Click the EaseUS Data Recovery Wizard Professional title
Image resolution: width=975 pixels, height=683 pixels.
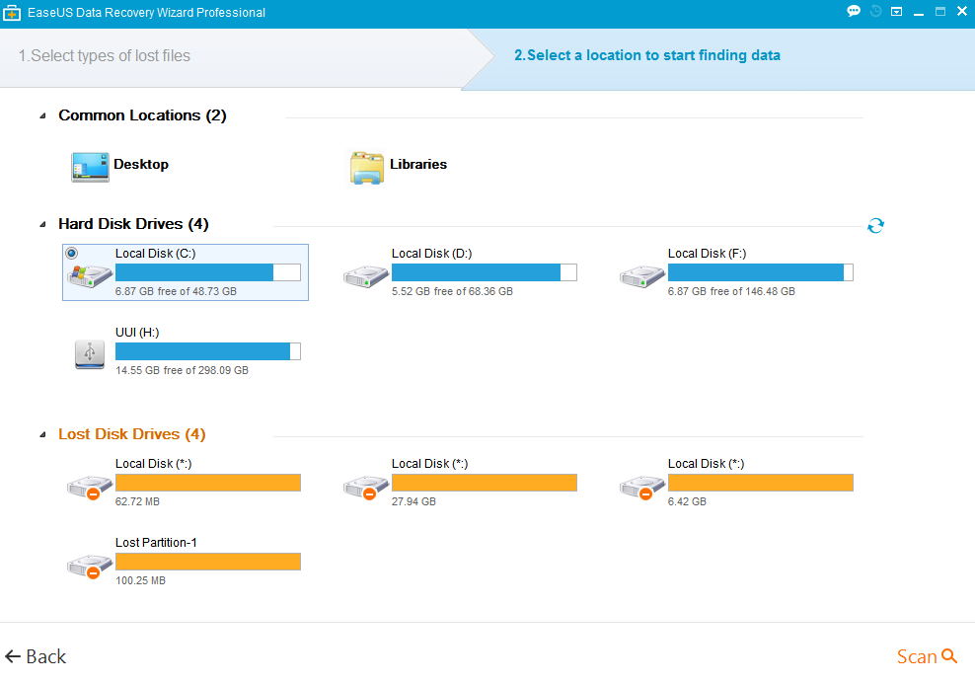[x=147, y=13]
